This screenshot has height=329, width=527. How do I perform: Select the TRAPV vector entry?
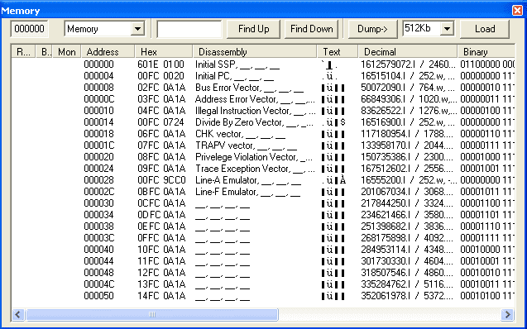click(x=246, y=145)
